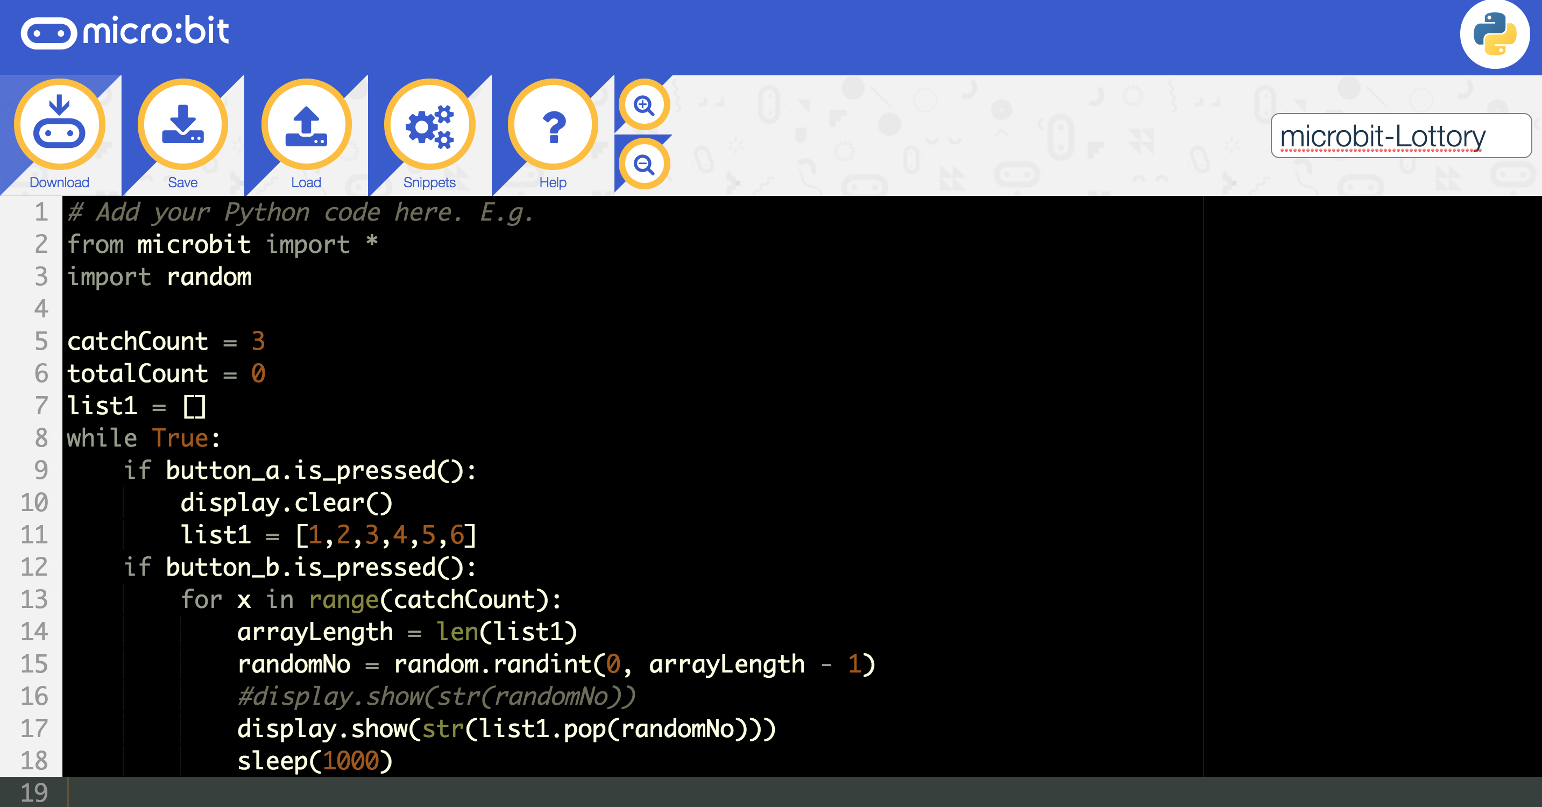
Task: Edit the microbit-Lottory script name field
Action: [x=1400, y=136]
